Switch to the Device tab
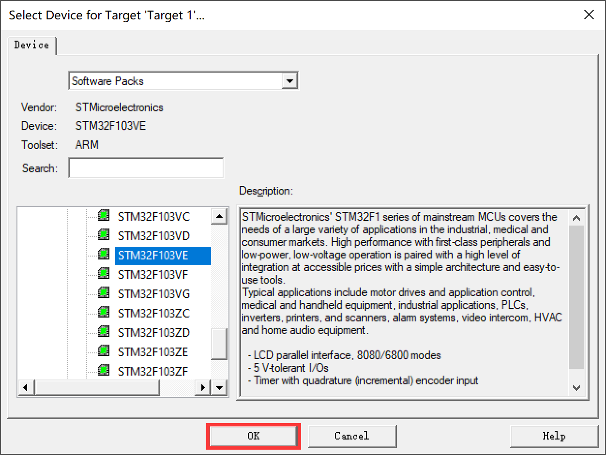 point(32,45)
